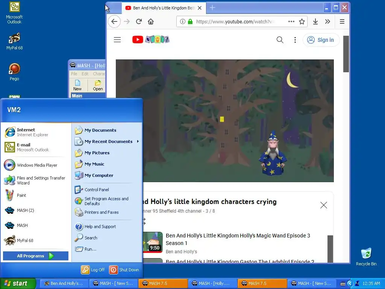385x289 pixels.
Task: Go forward in the browser
Action: pos(127,21)
